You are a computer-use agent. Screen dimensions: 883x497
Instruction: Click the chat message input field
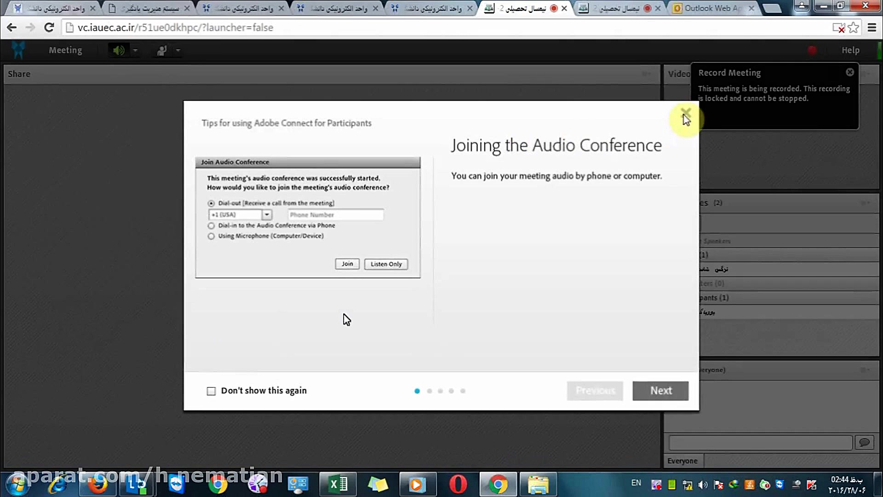coord(760,443)
